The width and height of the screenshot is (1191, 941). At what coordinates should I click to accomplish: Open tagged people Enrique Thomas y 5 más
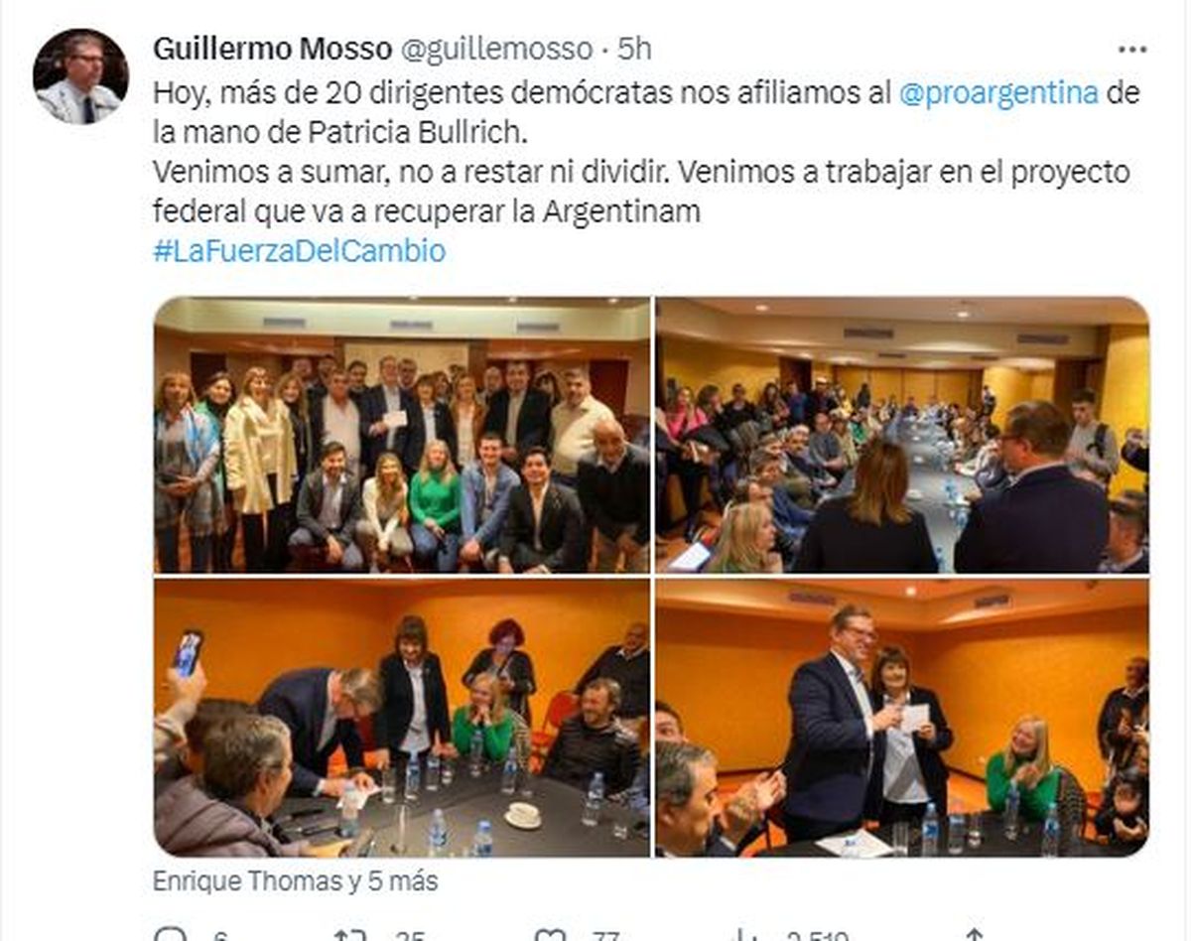(295, 880)
